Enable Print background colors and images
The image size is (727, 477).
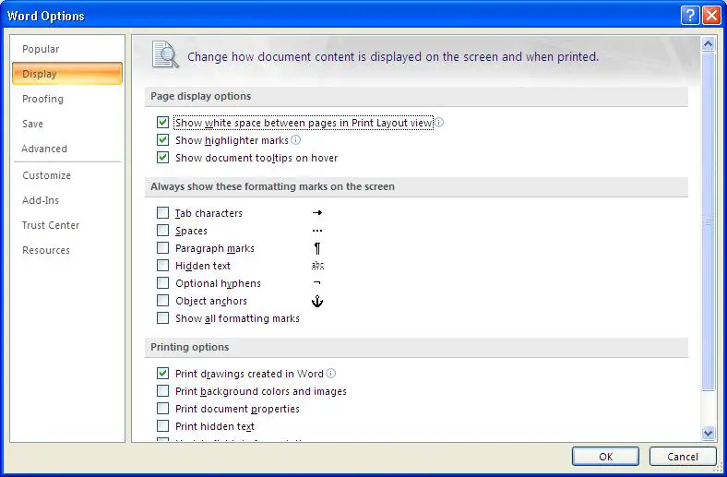[x=162, y=391]
